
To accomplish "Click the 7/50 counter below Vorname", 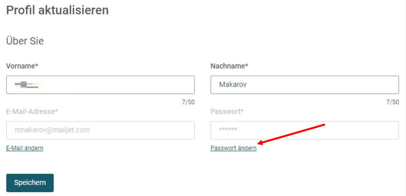I will (x=188, y=102).
